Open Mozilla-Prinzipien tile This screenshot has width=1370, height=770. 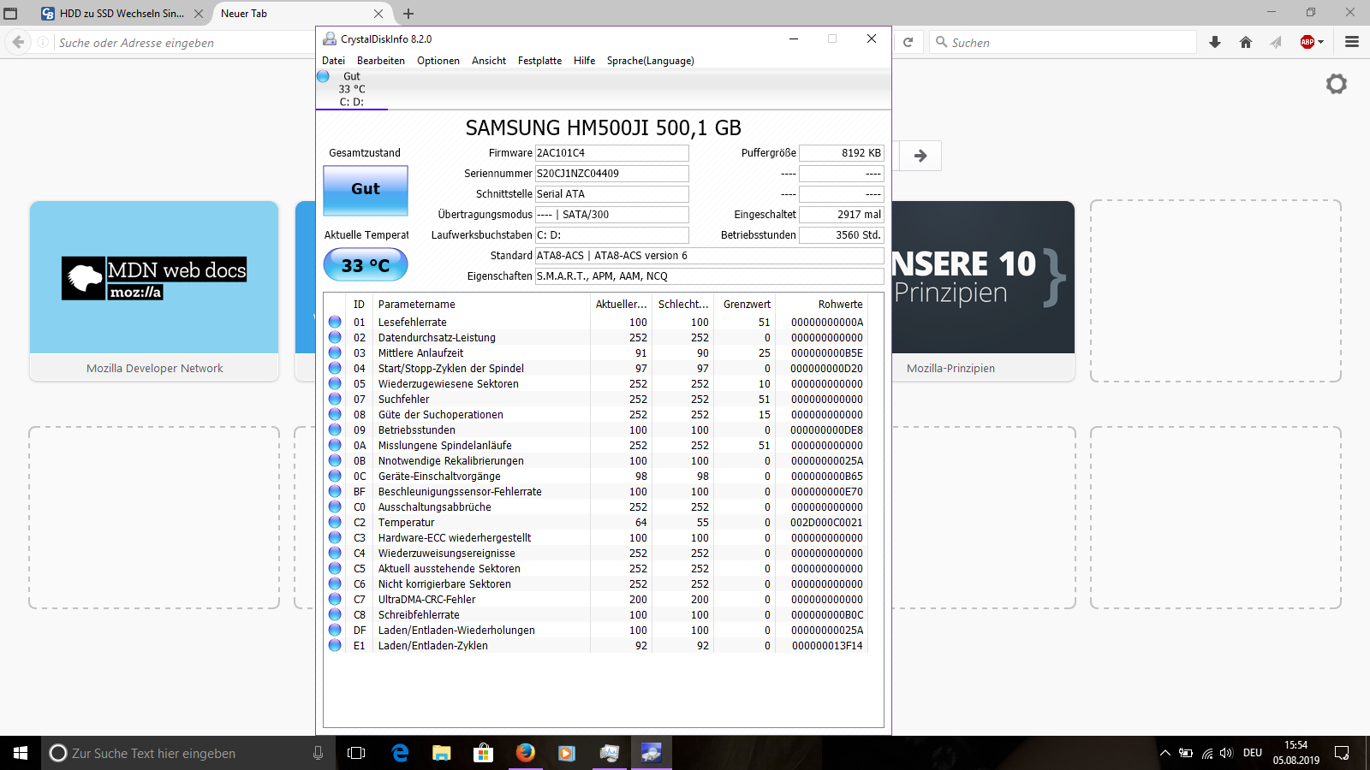tap(983, 291)
